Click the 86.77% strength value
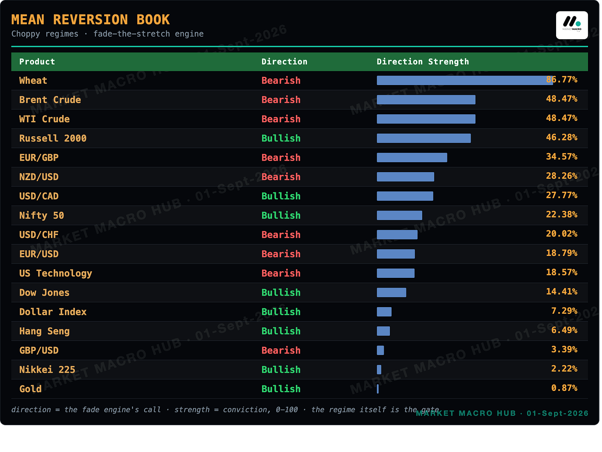This screenshot has height=452, width=602. pos(561,79)
